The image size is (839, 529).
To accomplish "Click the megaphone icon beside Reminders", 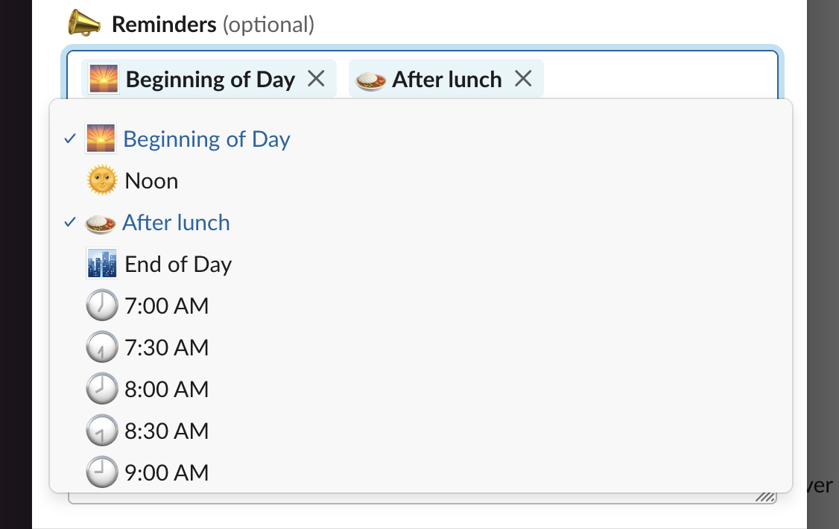I will tap(84, 24).
